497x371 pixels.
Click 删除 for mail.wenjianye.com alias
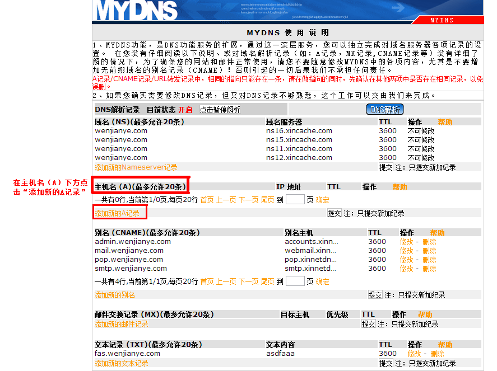tap(428, 251)
